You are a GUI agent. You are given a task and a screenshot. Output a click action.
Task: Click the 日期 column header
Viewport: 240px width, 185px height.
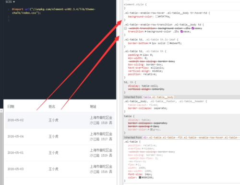tap(11, 107)
